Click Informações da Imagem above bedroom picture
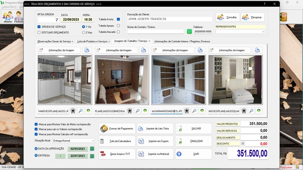This screenshot has width=303, height=170. 230,50
